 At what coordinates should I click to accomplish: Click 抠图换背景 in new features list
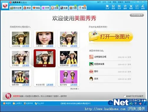click(x=99, y=64)
